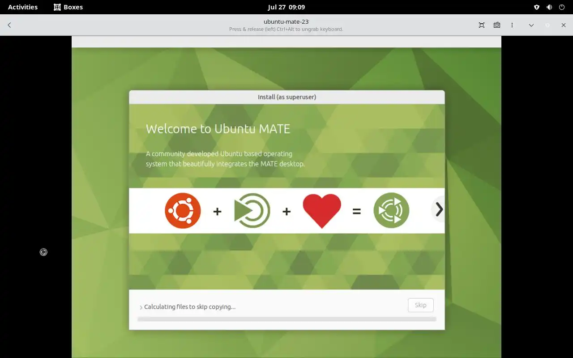The width and height of the screenshot is (573, 358).
Task: Minimize the Boxes window with chevron
Action: click(531, 25)
